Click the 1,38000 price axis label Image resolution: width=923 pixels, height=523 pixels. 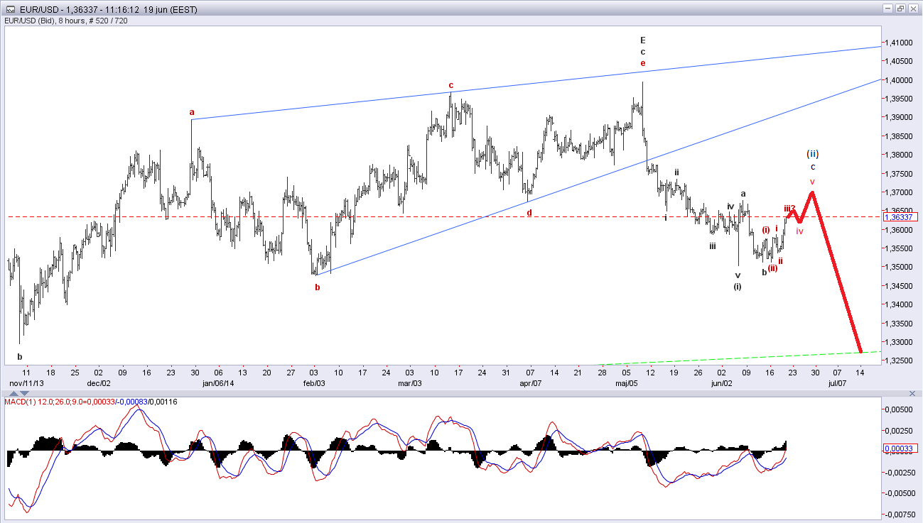tap(897, 155)
